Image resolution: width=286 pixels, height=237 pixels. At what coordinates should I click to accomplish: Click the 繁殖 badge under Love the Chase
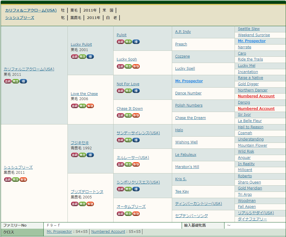(x=90, y=106)
